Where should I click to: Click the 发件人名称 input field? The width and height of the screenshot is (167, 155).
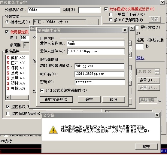click(96, 44)
